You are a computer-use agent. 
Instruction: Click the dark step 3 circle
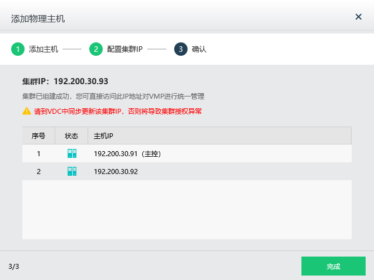181,49
